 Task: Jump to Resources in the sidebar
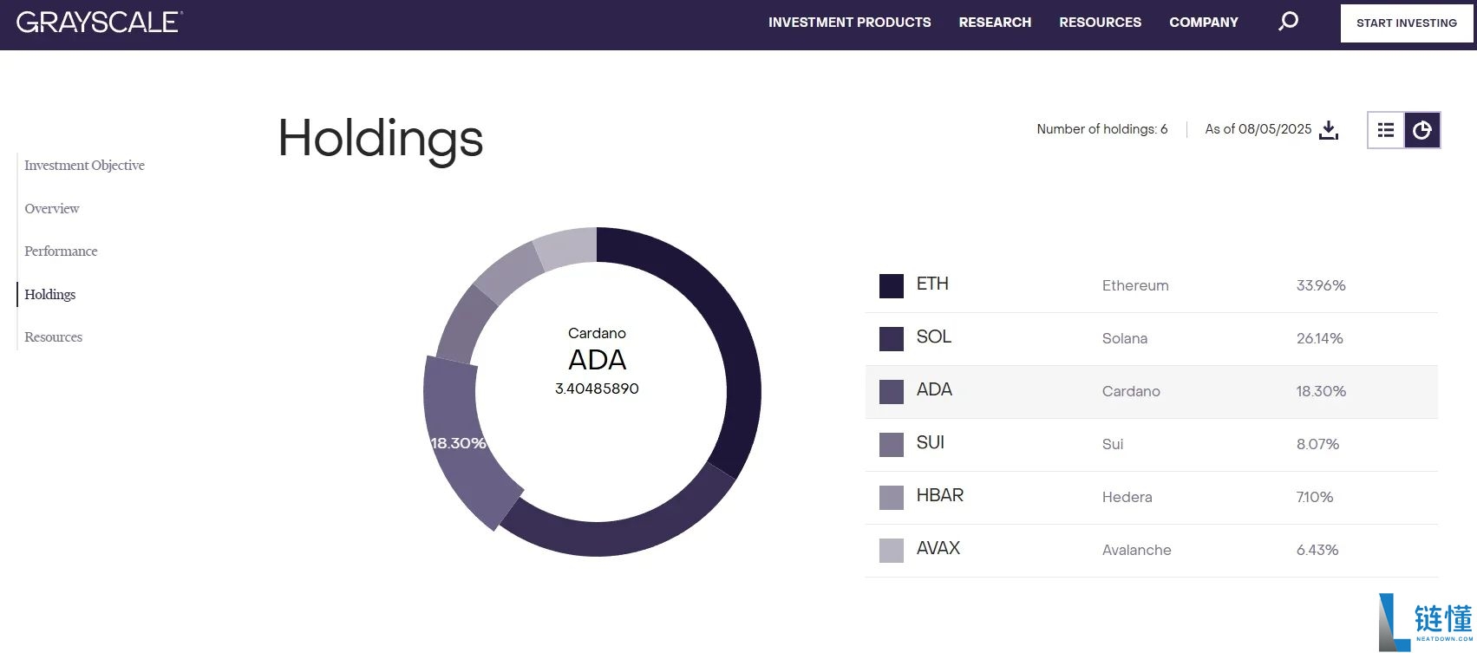click(54, 336)
